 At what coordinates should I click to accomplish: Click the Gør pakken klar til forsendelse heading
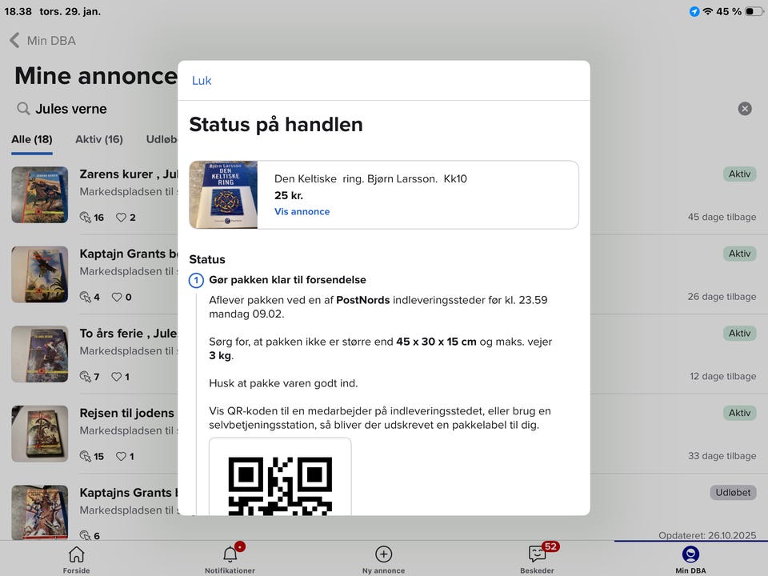tap(287, 280)
